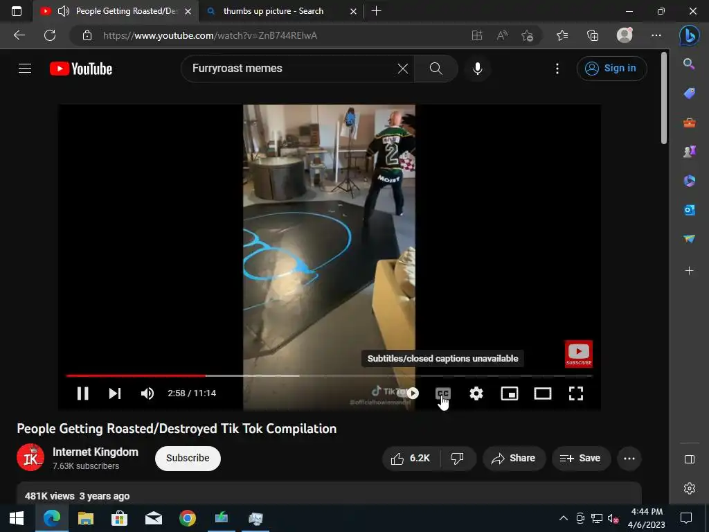Image resolution: width=709 pixels, height=532 pixels.
Task: Mute the tab via speaker icon
Action: (64, 11)
